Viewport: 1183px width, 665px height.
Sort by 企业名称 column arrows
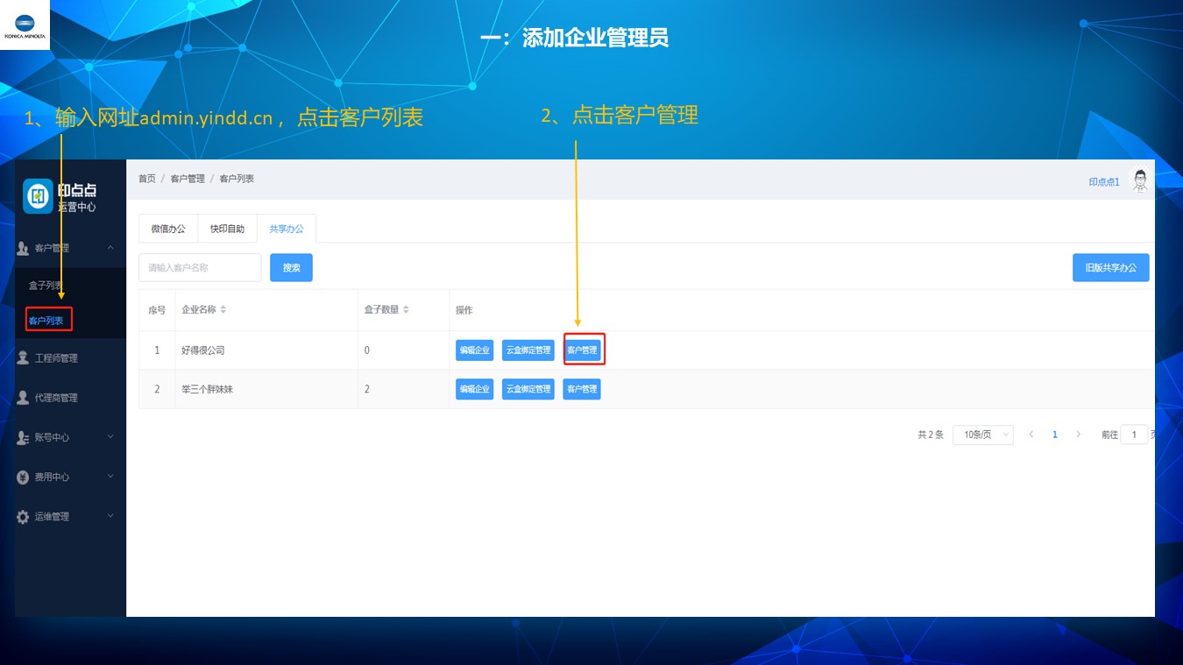pos(223,309)
